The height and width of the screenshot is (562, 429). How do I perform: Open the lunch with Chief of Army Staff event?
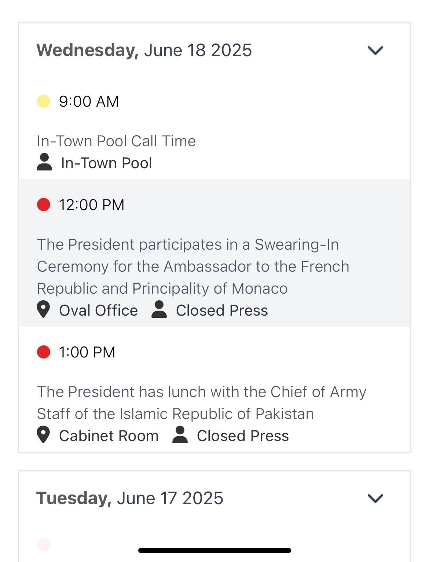point(201,403)
